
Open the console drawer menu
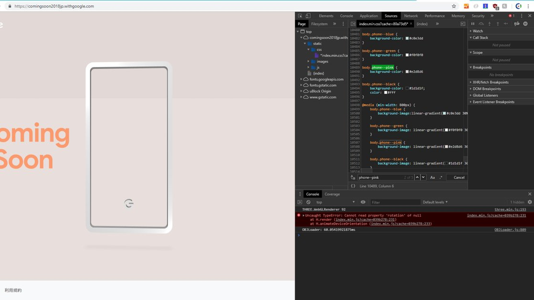click(300, 194)
